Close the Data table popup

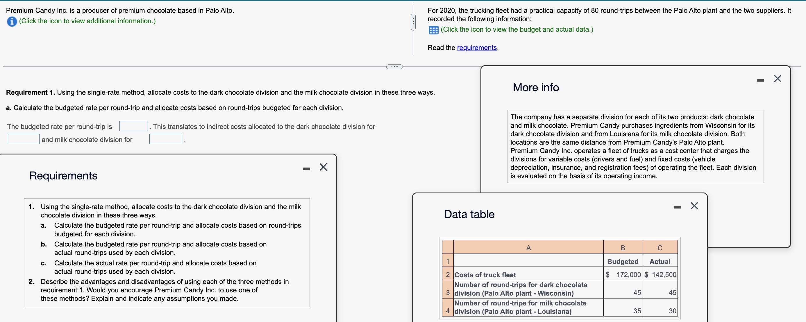click(x=694, y=206)
